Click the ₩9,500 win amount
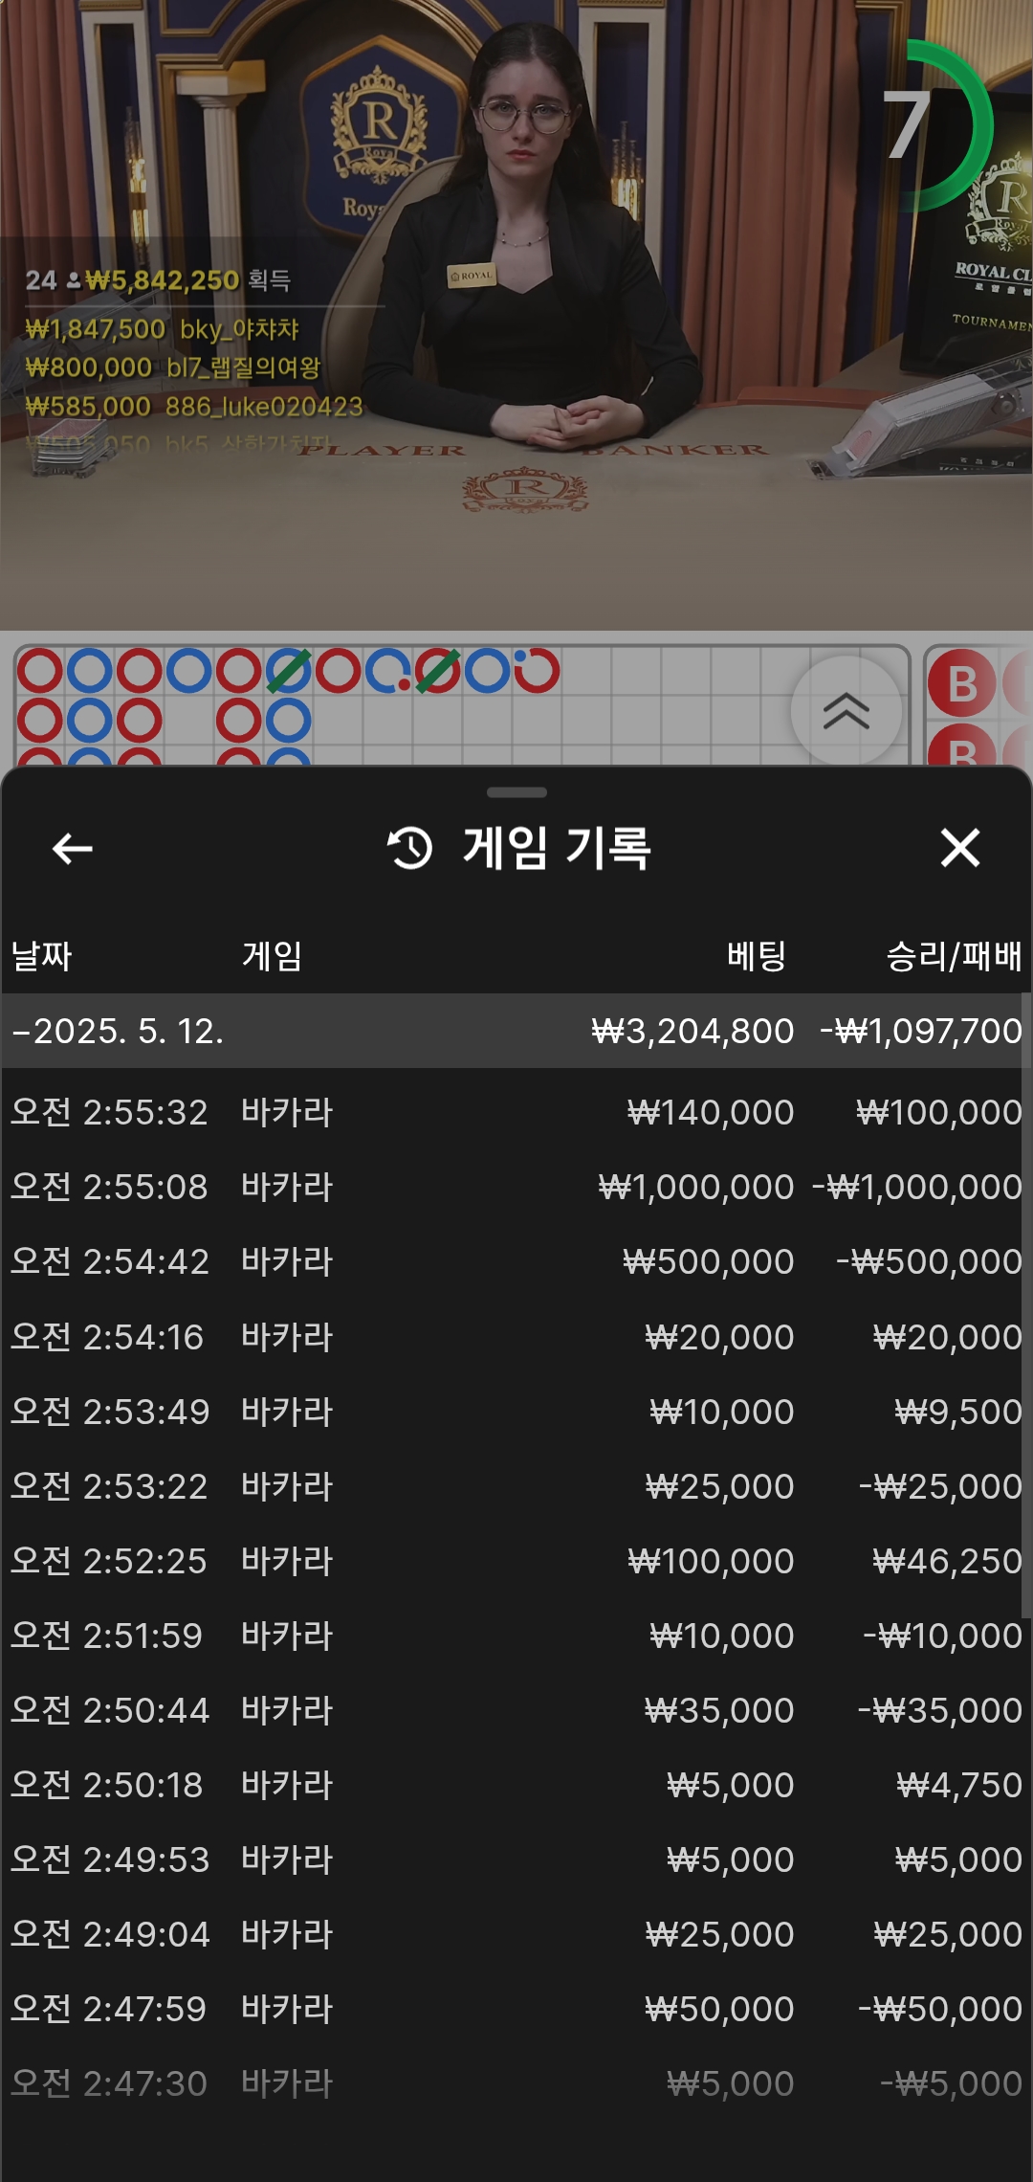Screen dimensions: 1033x2182 click(958, 1411)
